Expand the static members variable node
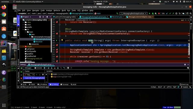This screenshot has height=109, width=193. 49,74
